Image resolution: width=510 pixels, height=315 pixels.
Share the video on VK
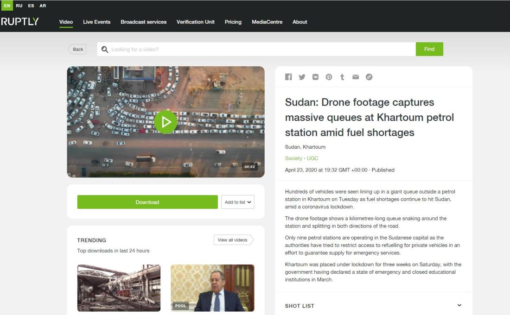pyautogui.click(x=315, y=77)
